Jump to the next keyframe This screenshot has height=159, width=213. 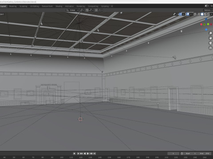coord(91,154)
